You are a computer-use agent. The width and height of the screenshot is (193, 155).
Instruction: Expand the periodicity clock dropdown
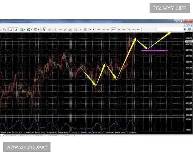point(32,29)
